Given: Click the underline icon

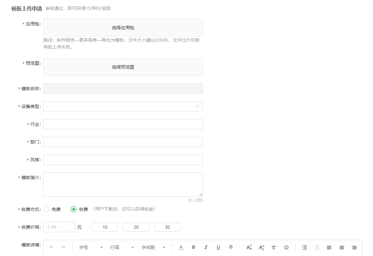Looking at the screenshot, I should (218, 247).
